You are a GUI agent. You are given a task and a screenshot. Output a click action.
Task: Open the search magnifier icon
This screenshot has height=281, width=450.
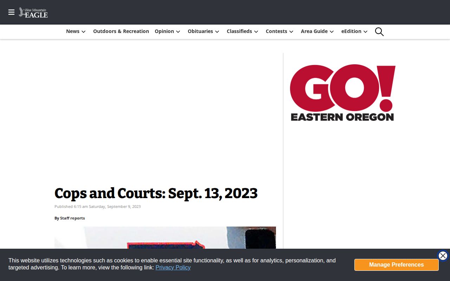[x=379, y=32]
